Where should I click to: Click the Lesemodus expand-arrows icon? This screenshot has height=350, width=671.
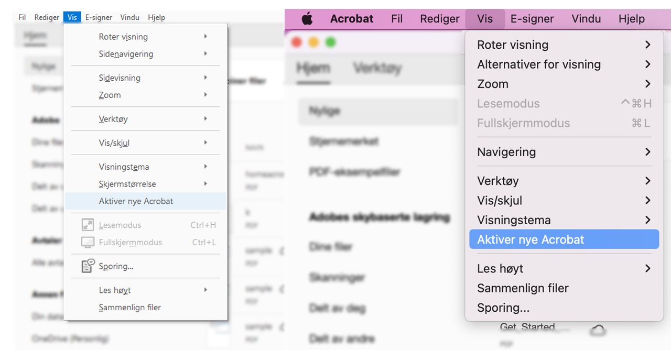[88, 225]
